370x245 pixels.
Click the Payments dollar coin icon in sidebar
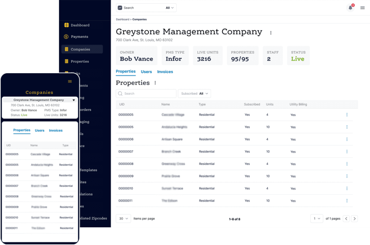click(66, 36)
